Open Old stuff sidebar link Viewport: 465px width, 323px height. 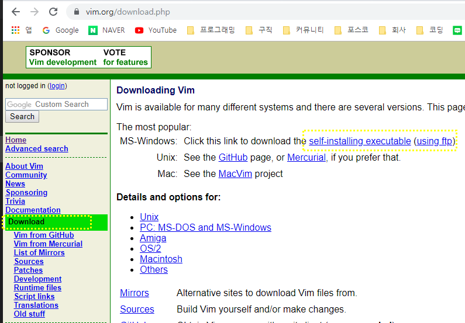pyautogui.click(x=29, y=314)
